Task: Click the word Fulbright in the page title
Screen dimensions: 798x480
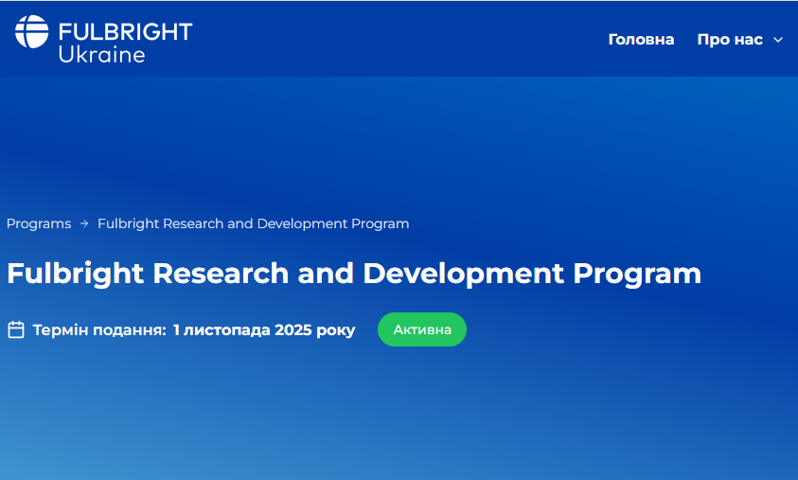Action: (75, 274)
